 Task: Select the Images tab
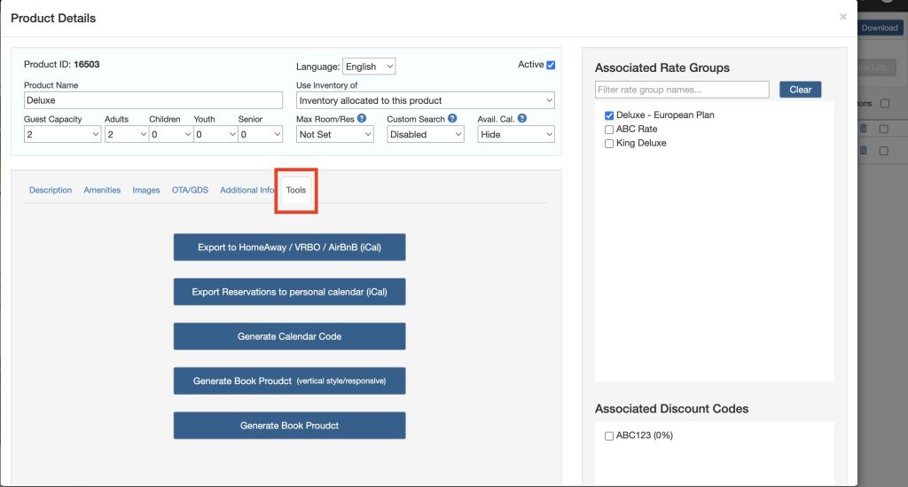pyautogui.click(x=146, y=190)
